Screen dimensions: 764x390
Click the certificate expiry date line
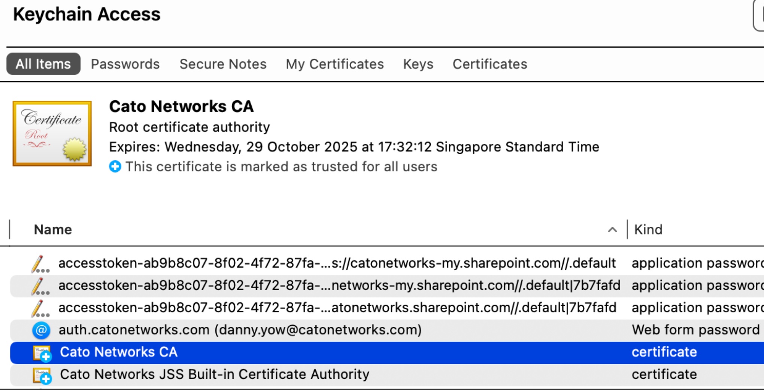354,147
